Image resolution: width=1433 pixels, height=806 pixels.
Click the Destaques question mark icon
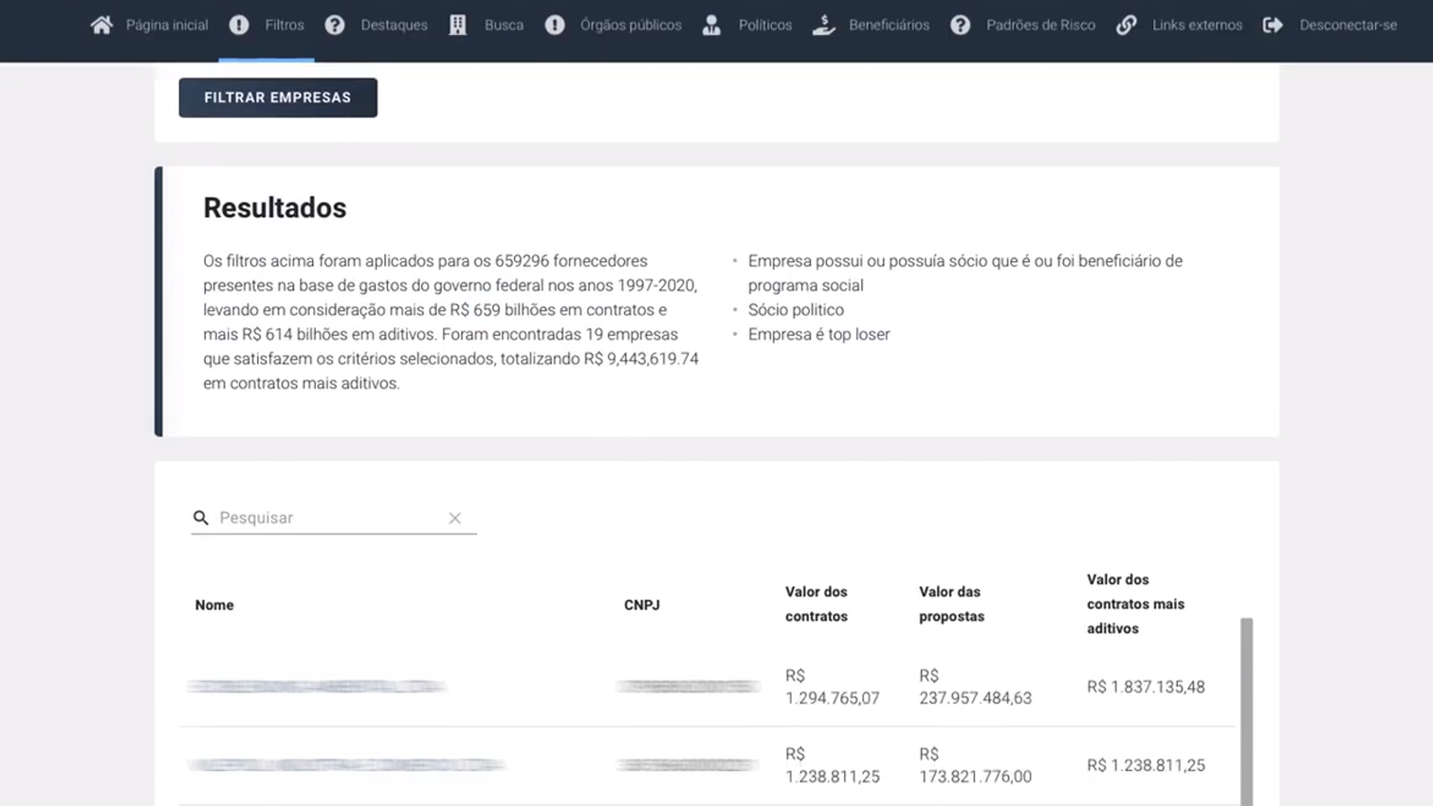click(x=334, y=25)
